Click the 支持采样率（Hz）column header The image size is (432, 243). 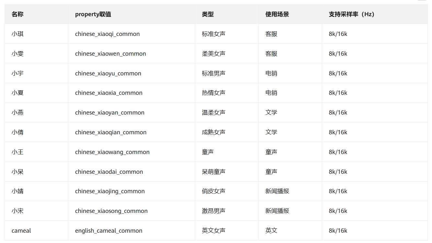352,14
